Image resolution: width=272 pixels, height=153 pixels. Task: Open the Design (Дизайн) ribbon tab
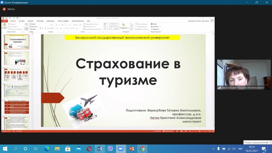tap(30, 21)
